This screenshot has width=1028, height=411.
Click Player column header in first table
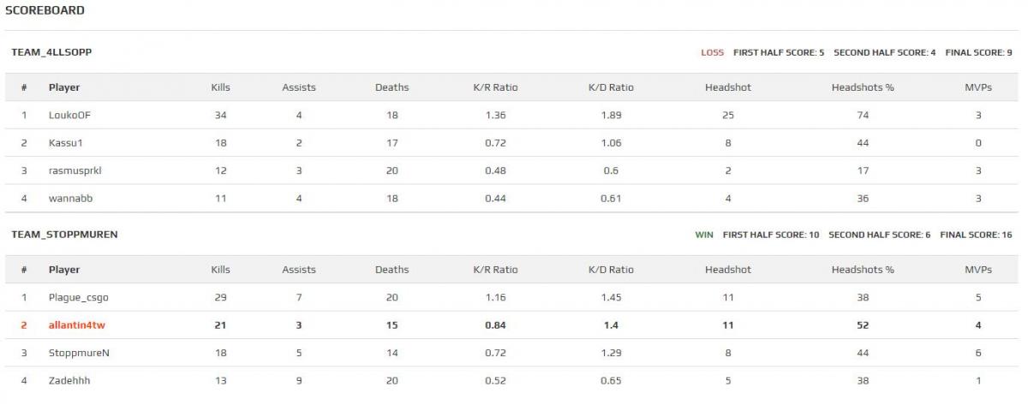point(64,87)
